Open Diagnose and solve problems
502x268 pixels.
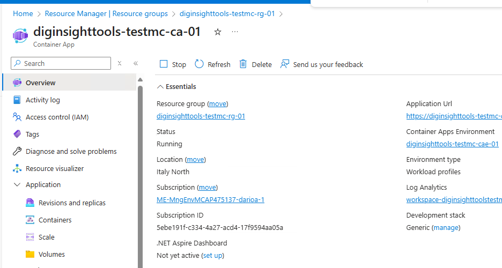coord(71,151)
